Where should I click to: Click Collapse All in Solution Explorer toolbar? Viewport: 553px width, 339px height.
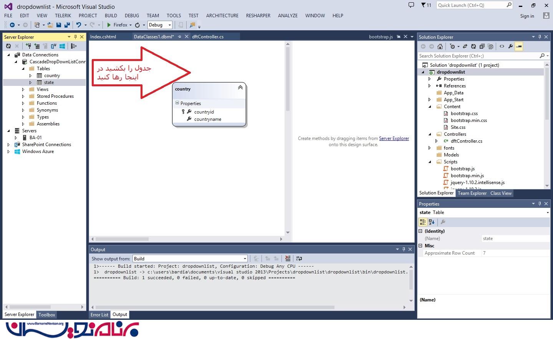[482, 46]
